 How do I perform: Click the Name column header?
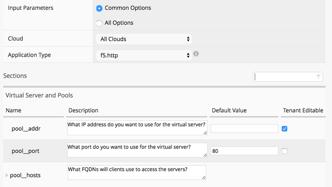click(x=14, y=110)
